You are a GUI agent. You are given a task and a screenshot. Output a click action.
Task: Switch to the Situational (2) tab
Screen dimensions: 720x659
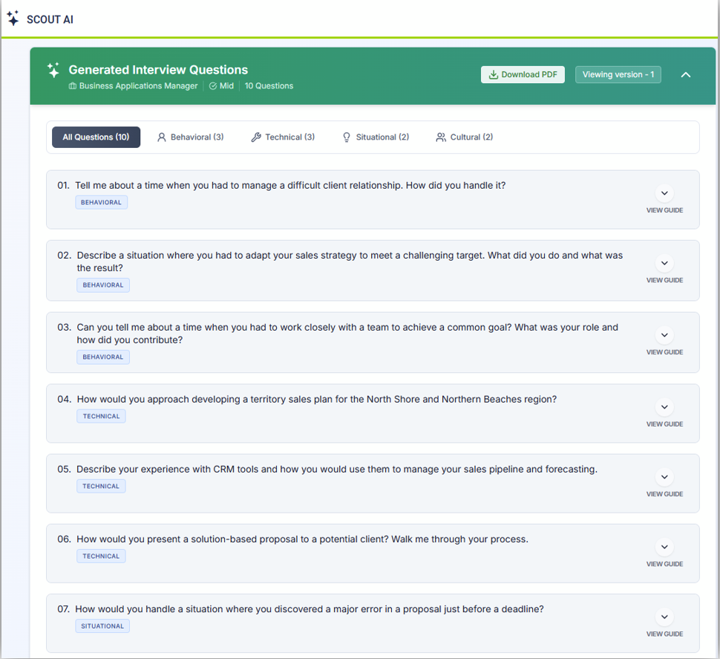pyautogui.click(x=375, y=137)
